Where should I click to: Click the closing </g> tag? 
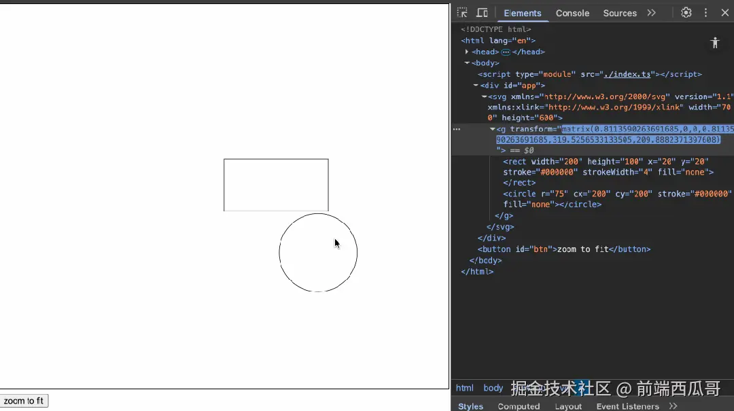pos(504,215)
